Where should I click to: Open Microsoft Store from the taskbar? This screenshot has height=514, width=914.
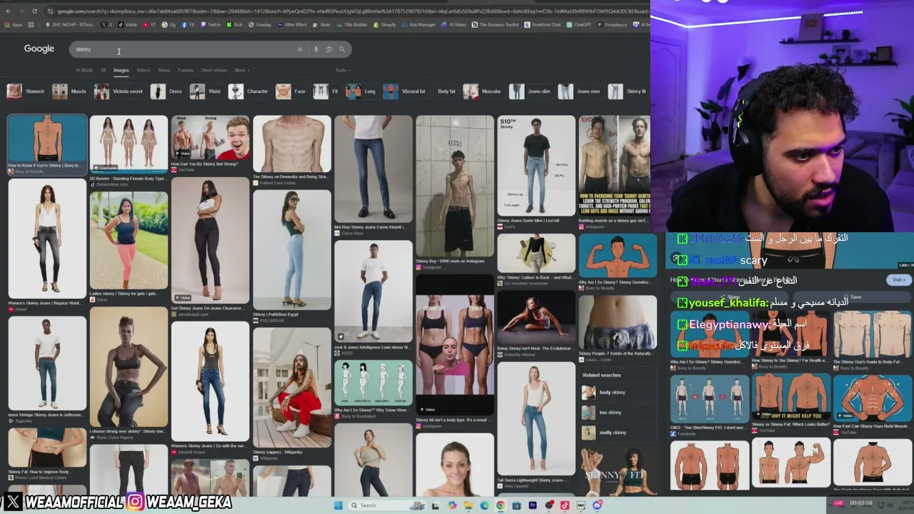516,505
